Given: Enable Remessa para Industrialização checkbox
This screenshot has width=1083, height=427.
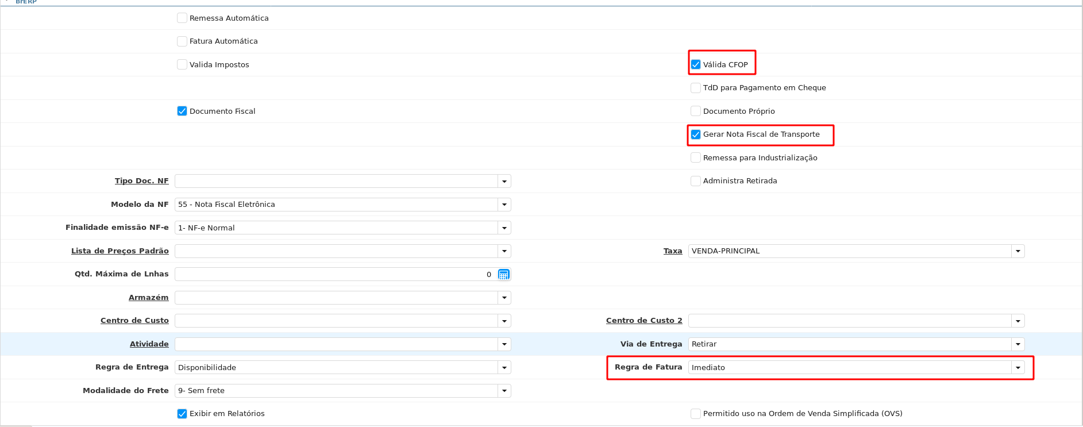Looking at the screenshot, I should pos(696,158).
